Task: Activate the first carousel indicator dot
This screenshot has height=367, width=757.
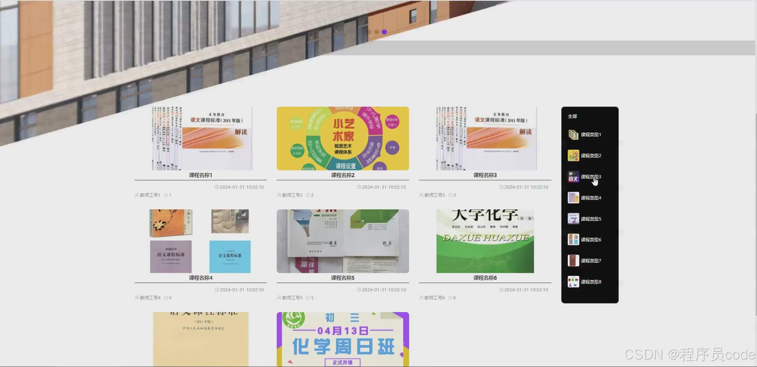Action: click(x=371, y=32)
